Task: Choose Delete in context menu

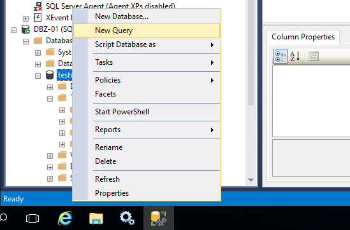Action: 147,161
